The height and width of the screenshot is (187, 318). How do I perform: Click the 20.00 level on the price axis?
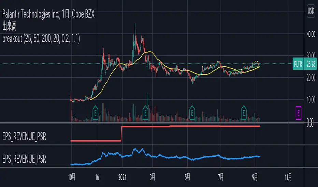click(311, 78)
